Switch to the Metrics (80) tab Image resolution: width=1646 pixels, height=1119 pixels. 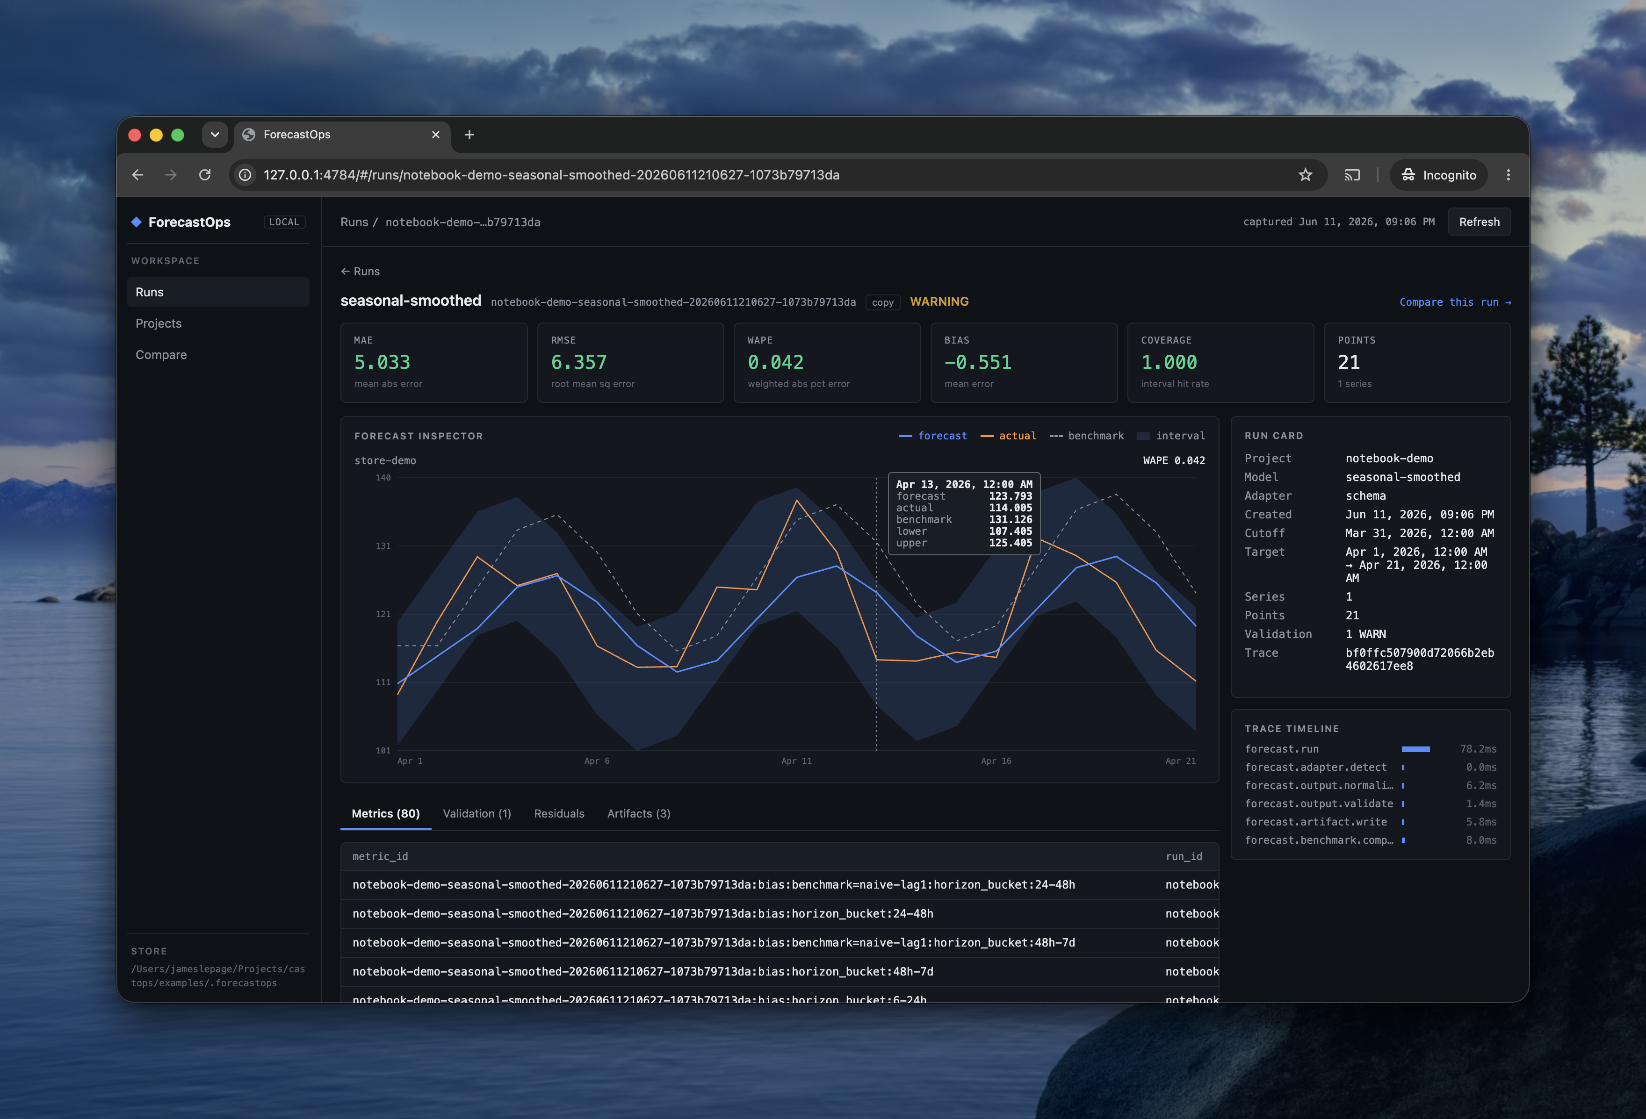tap(386, 814)
